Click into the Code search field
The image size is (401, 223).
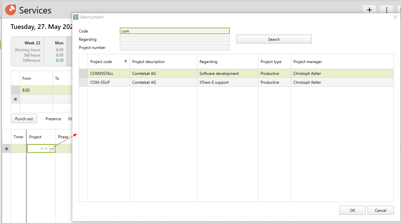[x=175, y=31]
